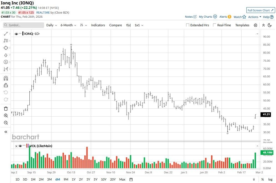This screenshot has height=183, width=276.
Task: Select the 20Y range
Action: (x=113, y=179)
